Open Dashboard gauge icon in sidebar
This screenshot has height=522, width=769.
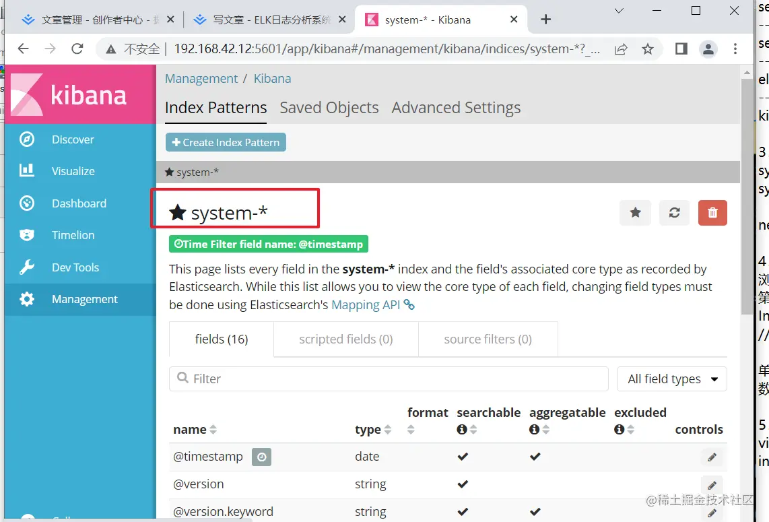point(27,203)
